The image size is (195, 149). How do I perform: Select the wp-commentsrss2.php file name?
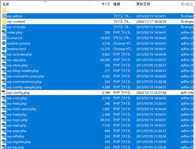[24, 82]
